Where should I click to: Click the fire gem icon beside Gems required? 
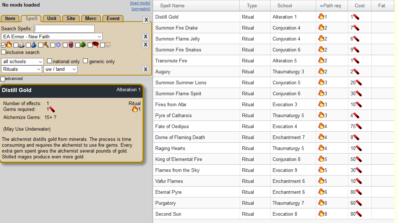click(52, 109)
